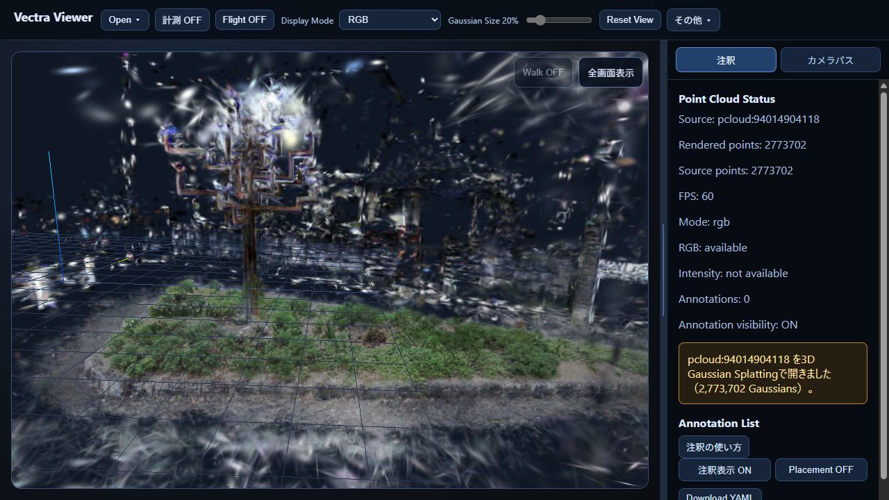Click the right panel vertical scrollbar
This screenshot has width=889, height=500.
(x=884, y=285)
